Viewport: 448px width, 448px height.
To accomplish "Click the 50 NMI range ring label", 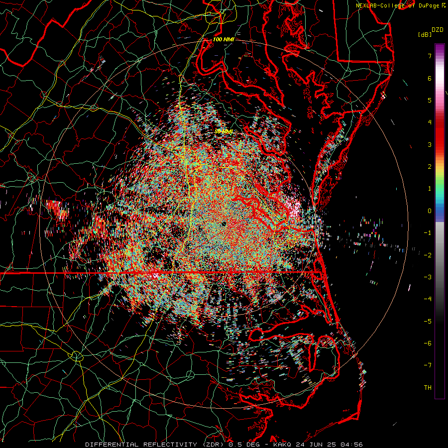I will pos(224,131).
